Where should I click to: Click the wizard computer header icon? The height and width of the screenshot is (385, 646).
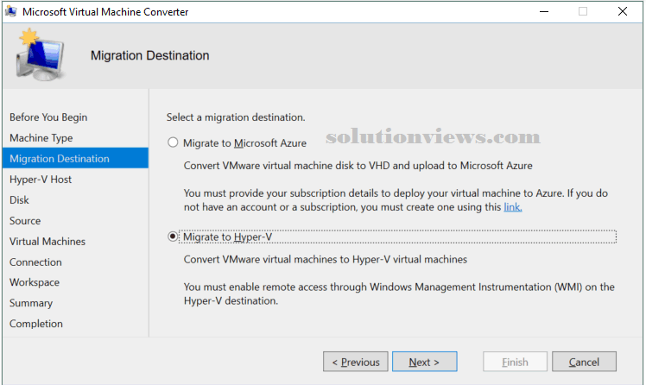[40, 54]
